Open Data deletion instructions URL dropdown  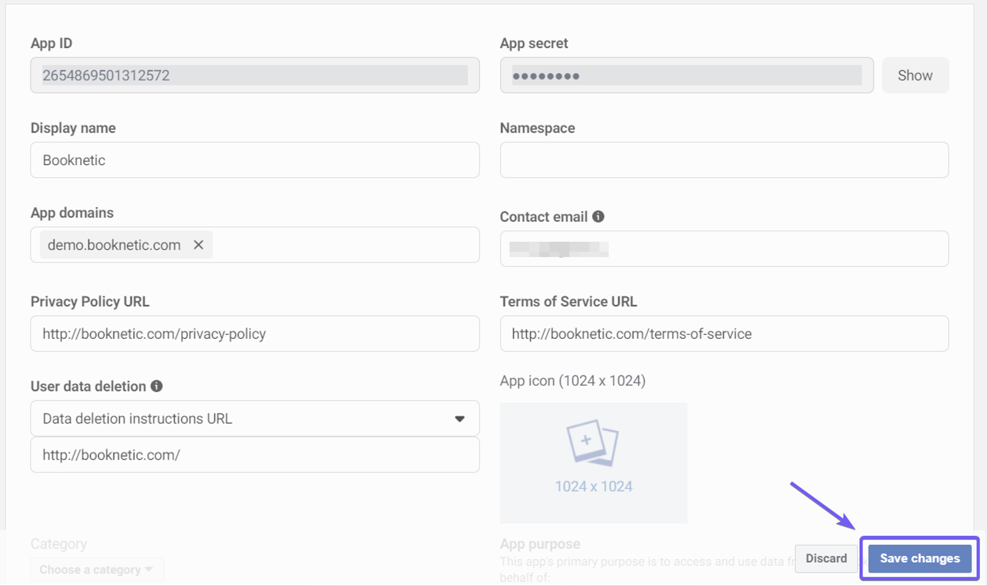tap(255, 419)
